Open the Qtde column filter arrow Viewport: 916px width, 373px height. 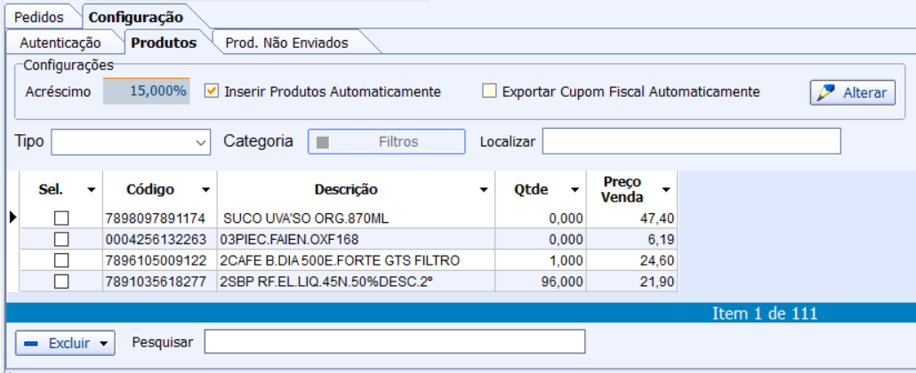[x=575, y=190]
